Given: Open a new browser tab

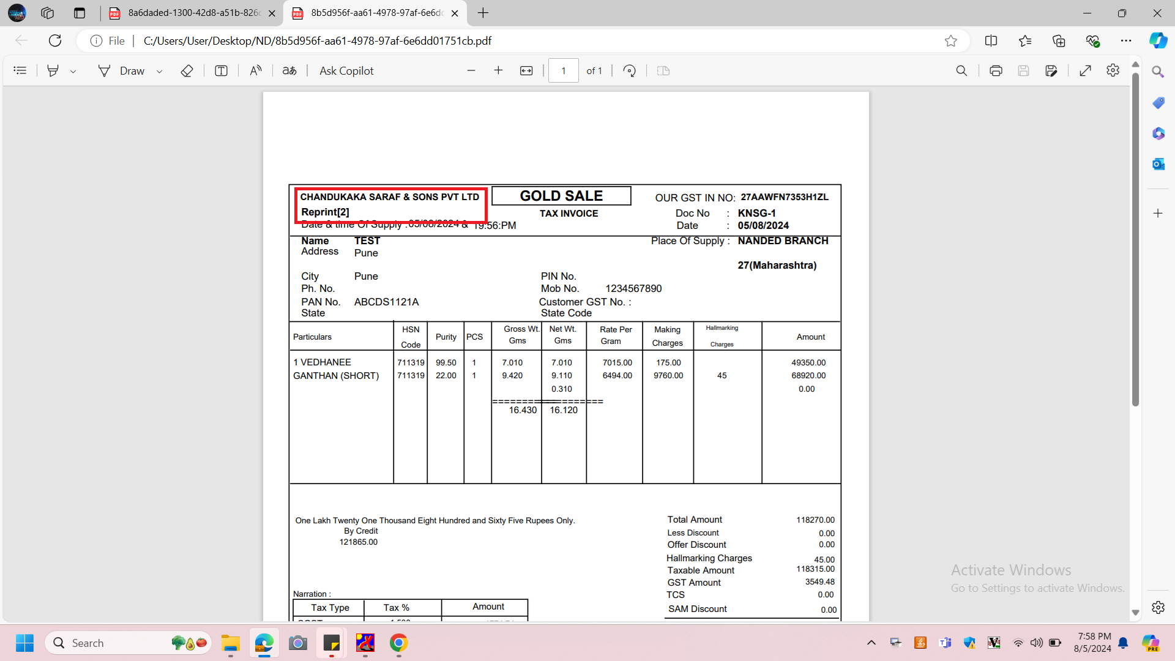Looking at the screenshot, I should pos(483,13).
